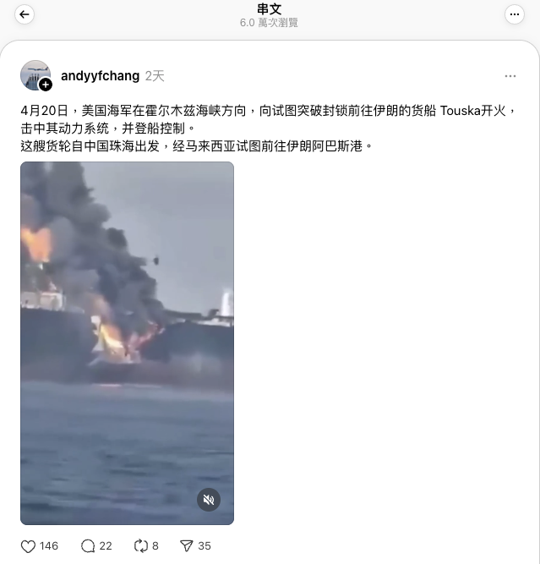Select the 串文 header title
This screenshot has height=564, width=540.
pyautogui.click(x=269, y=8)
